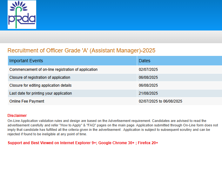Click the Support and Best Viewed browser notice
222x195 pixels.
point(83,143)
